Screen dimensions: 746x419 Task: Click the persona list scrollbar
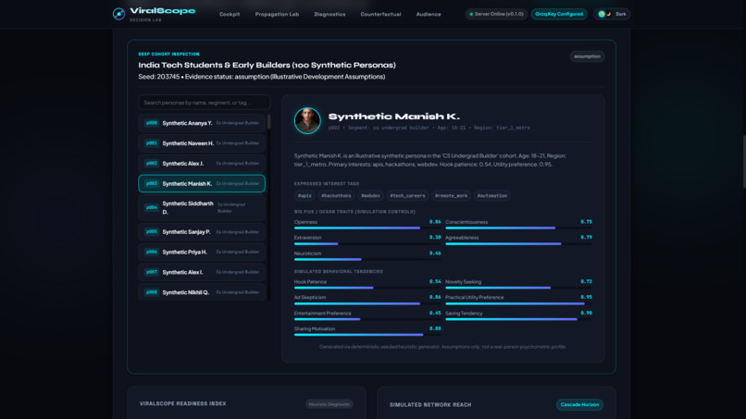pyautogui.click(x=268, y=122)
